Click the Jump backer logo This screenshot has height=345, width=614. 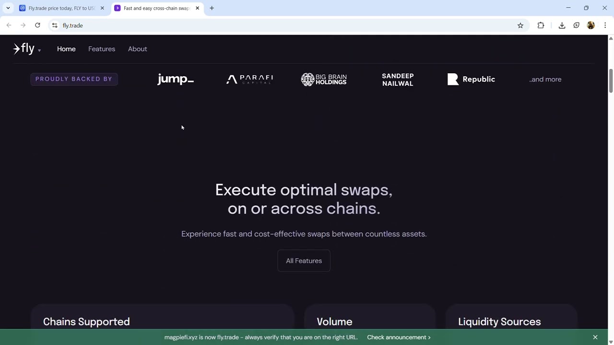[x=176, y=79]
